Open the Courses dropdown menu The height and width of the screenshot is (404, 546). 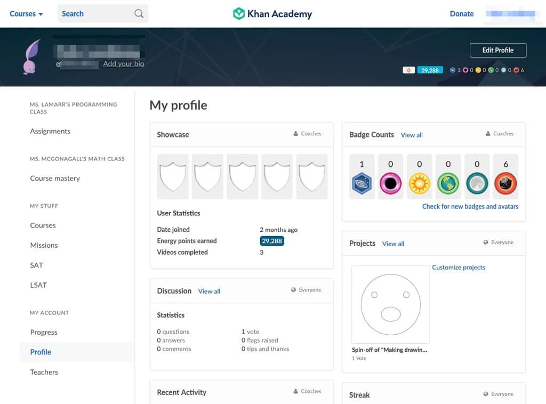26,14
